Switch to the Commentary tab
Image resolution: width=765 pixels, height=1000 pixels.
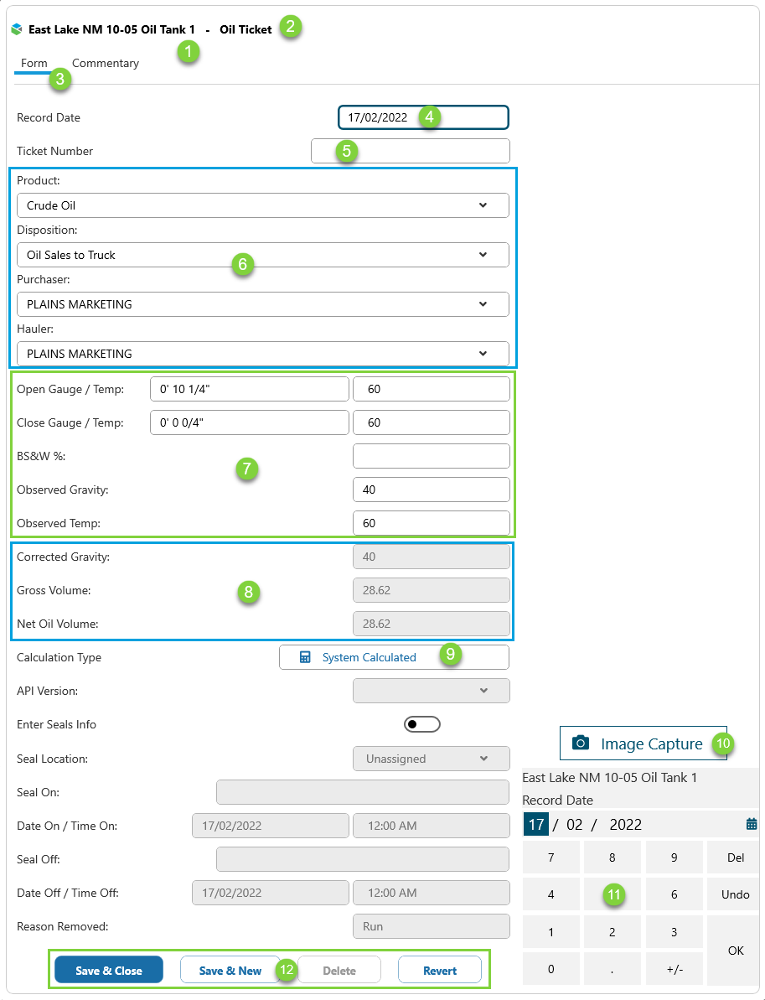point(106,64)
